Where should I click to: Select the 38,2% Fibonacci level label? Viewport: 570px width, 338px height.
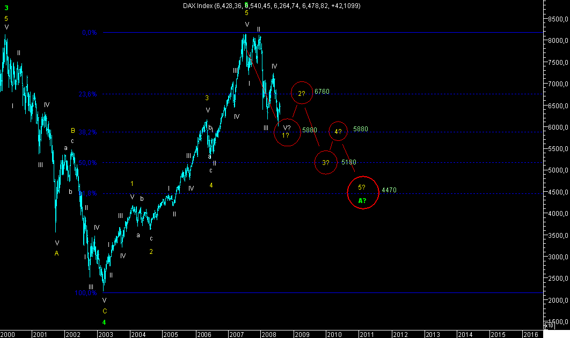[87, 132]
